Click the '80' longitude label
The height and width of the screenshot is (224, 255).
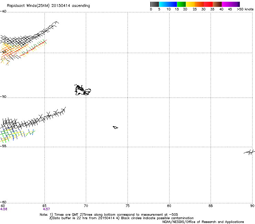point(169,206)
